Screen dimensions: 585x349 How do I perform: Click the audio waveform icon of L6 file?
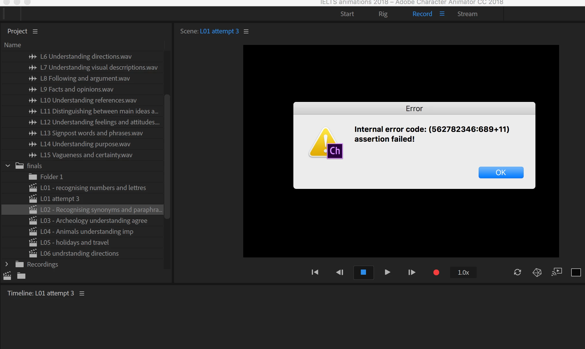[33, 56]
